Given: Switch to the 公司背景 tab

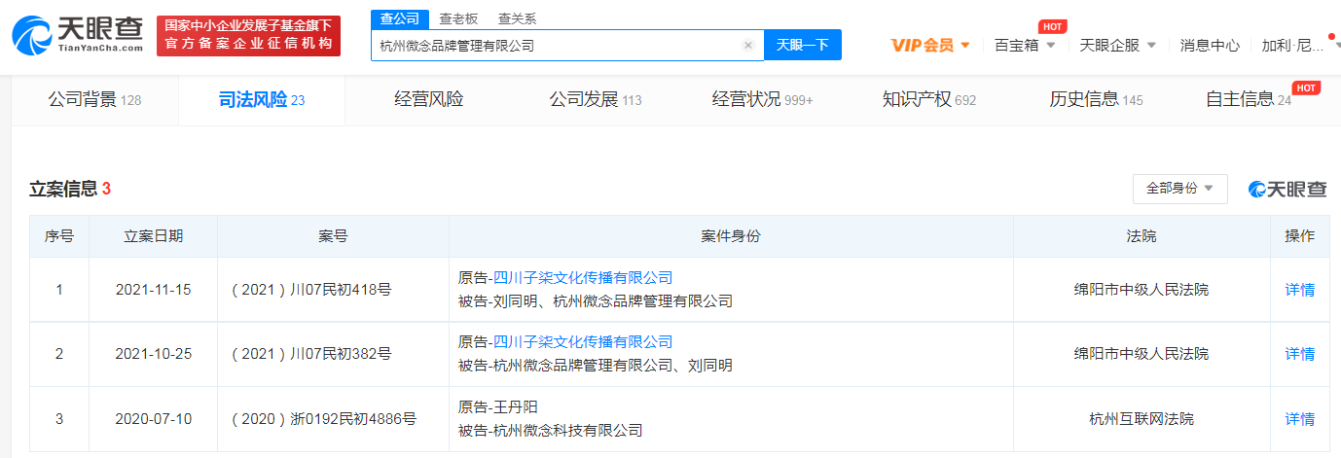Looking at the screenshot, I should pyautogui.click(x=94, y=99).
